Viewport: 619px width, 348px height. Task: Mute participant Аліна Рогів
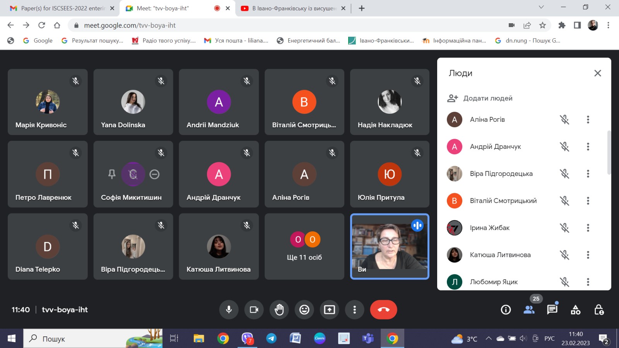[x=564, y=119]
